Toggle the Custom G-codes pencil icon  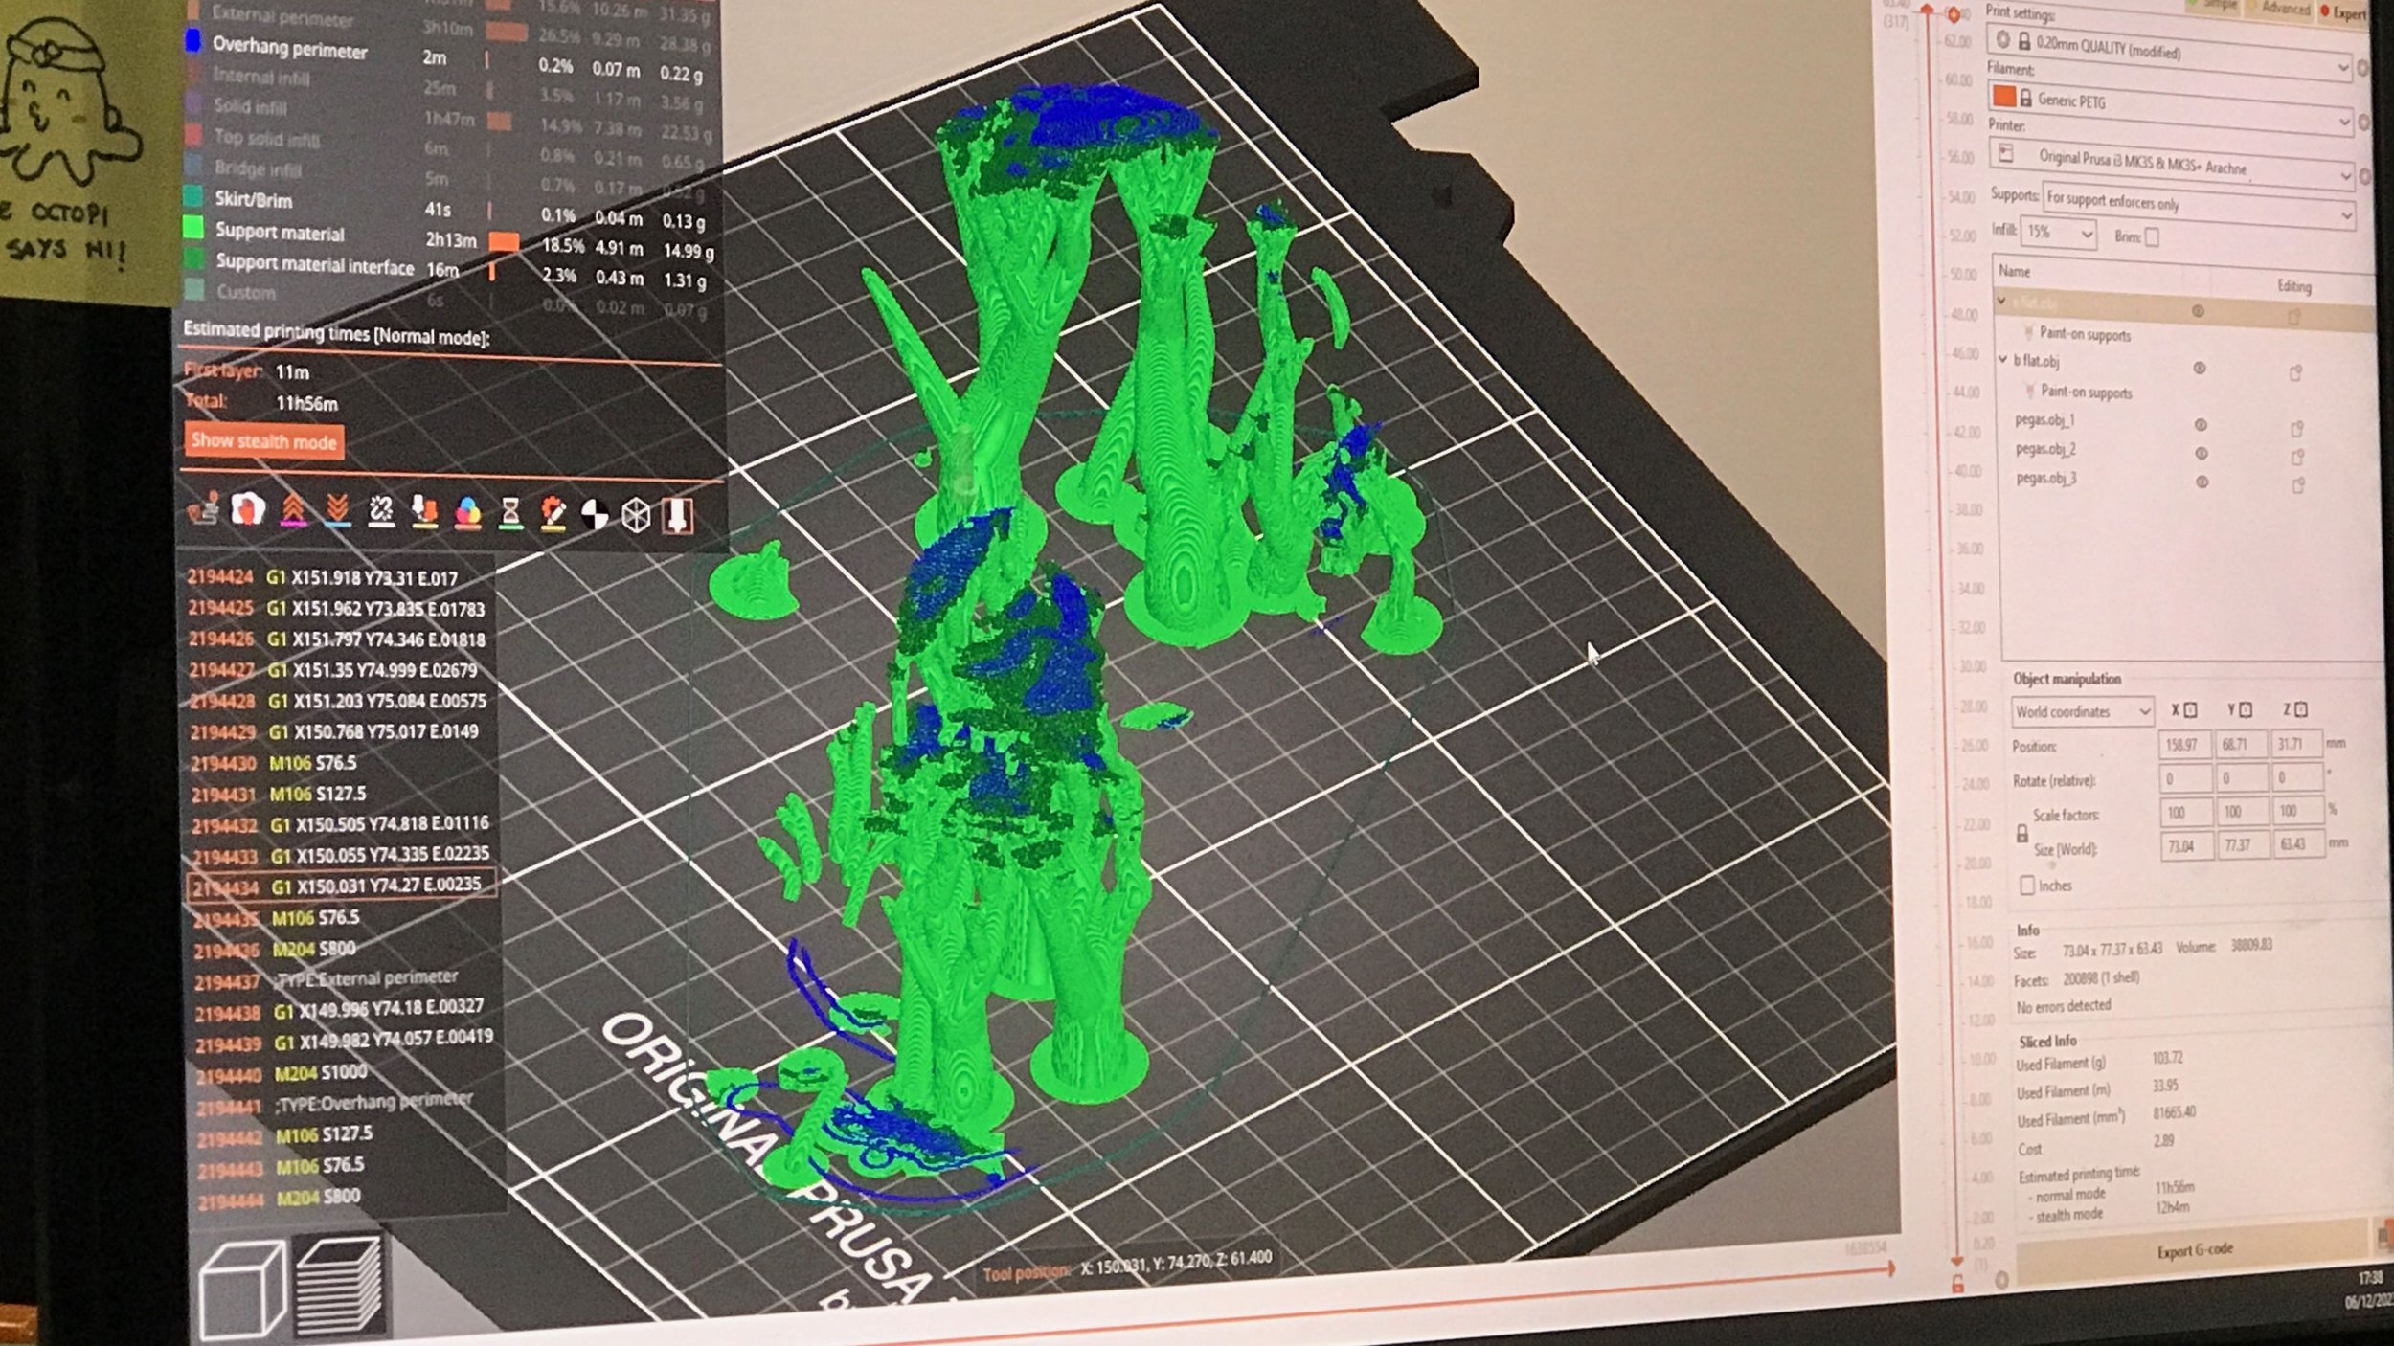[x=553, y=514]
